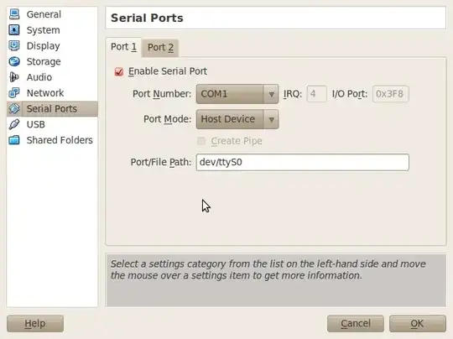Open the Port Number COM1 dropdown
This screenshot has height=339, width=453.
(x=237, y=94)
